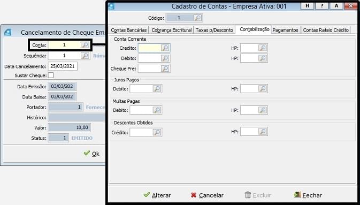This screenshot has height=205, width=360.
Task: Open the Cobrança Escritural tab
Action: (x=172, y=30)
